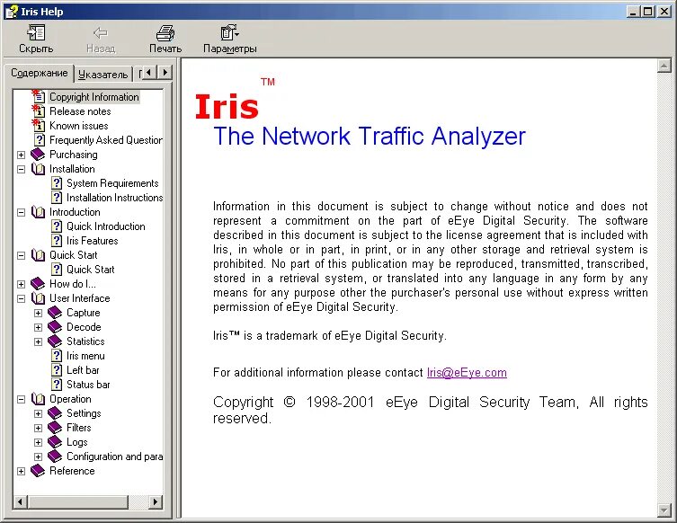Click the Скрыть (Hide) toolbar icon
Viewport: 677px width, 523px height.
(36, 32)
